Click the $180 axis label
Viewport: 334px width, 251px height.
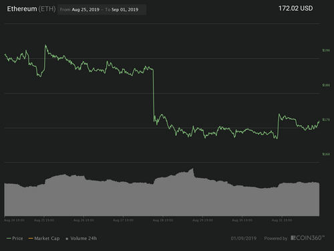click(326, 85)
